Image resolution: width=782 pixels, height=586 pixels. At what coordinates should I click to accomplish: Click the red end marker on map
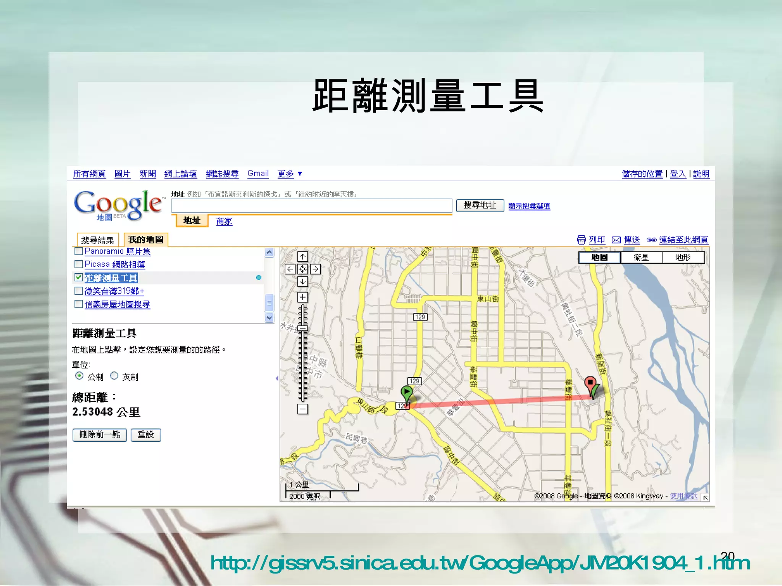tap(590, 385)
